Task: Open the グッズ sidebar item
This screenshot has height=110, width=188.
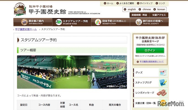Action: pyautogui.click(x=150, y=72)
